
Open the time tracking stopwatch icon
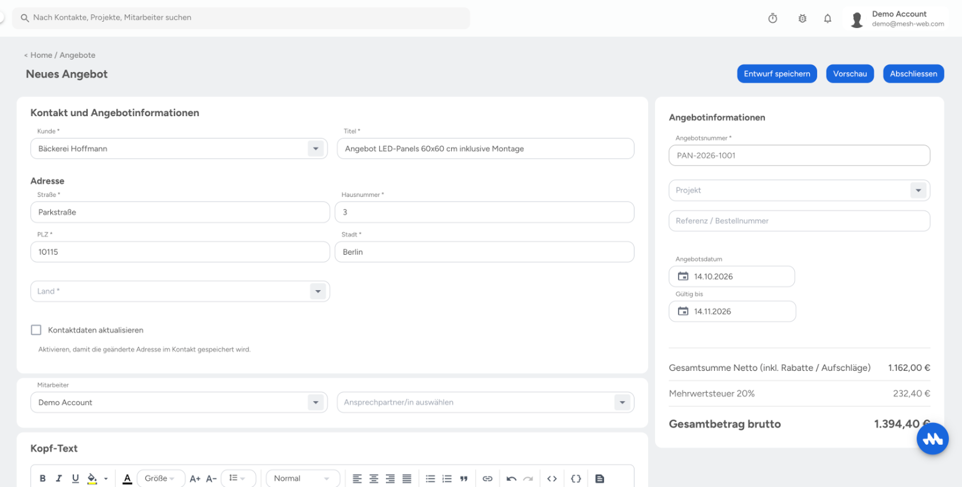(772, 18)
